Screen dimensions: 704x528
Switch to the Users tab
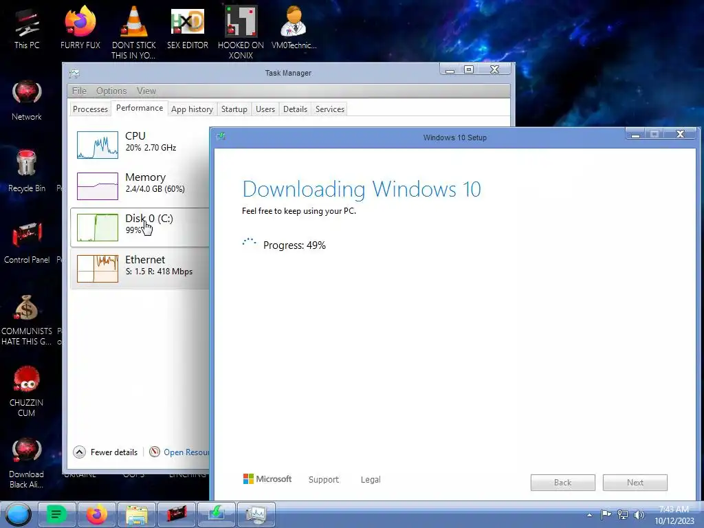pyautogui.click(x=265, y=109)
